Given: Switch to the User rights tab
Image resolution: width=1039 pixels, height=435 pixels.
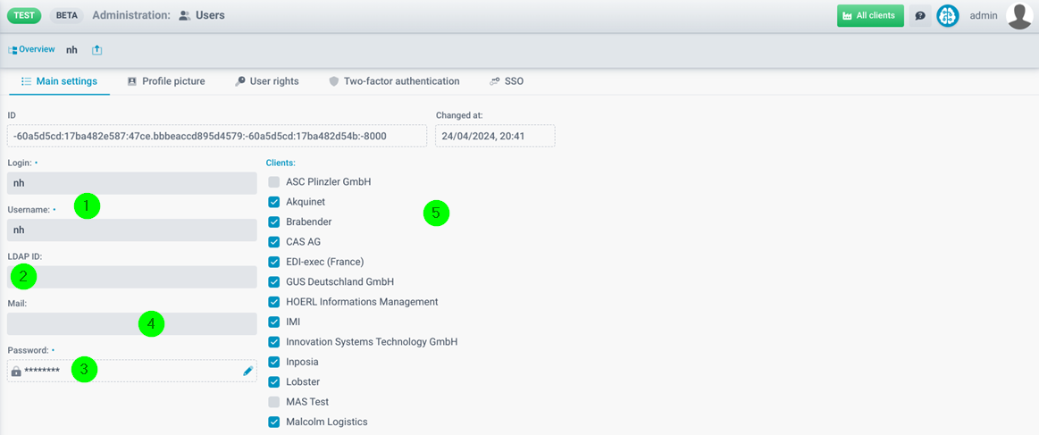Looking at the screenshot, I should [266, 81].
